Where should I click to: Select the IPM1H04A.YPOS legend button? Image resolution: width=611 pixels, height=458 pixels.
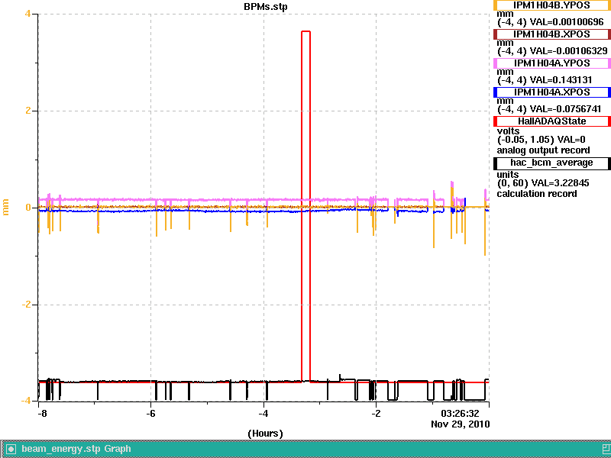point(551,63)
